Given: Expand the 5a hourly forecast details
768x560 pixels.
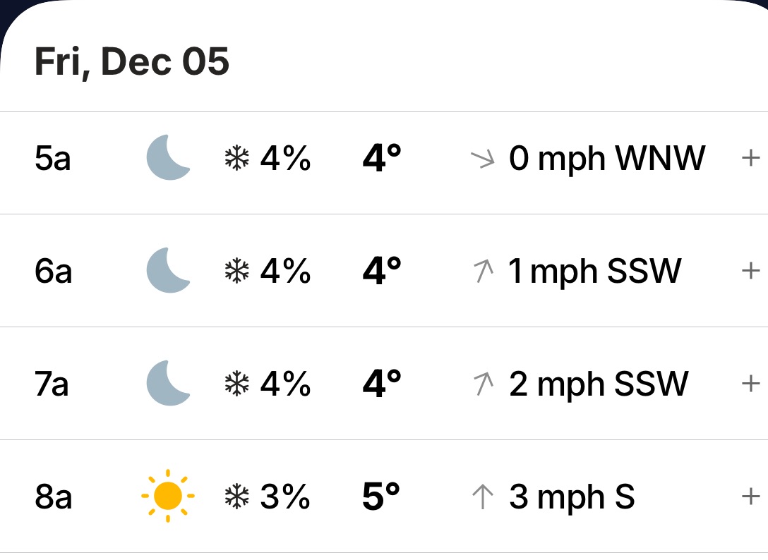Looking at the screenshot, I should tap(750, 158).
